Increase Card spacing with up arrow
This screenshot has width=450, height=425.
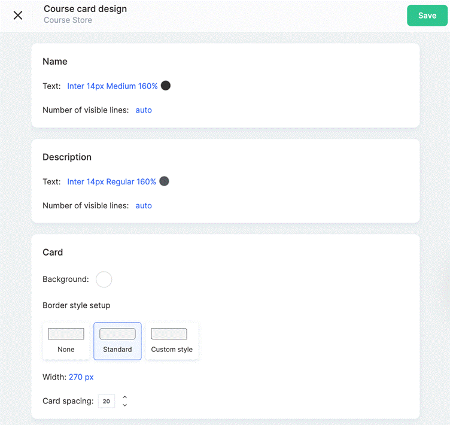pyautogui.click(x=125, y=397)
